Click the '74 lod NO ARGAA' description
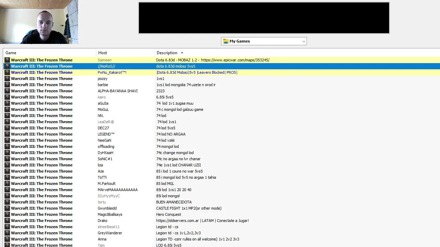This screenshot has width=440, height=247. pyautogui.click(x=170, y=134)
